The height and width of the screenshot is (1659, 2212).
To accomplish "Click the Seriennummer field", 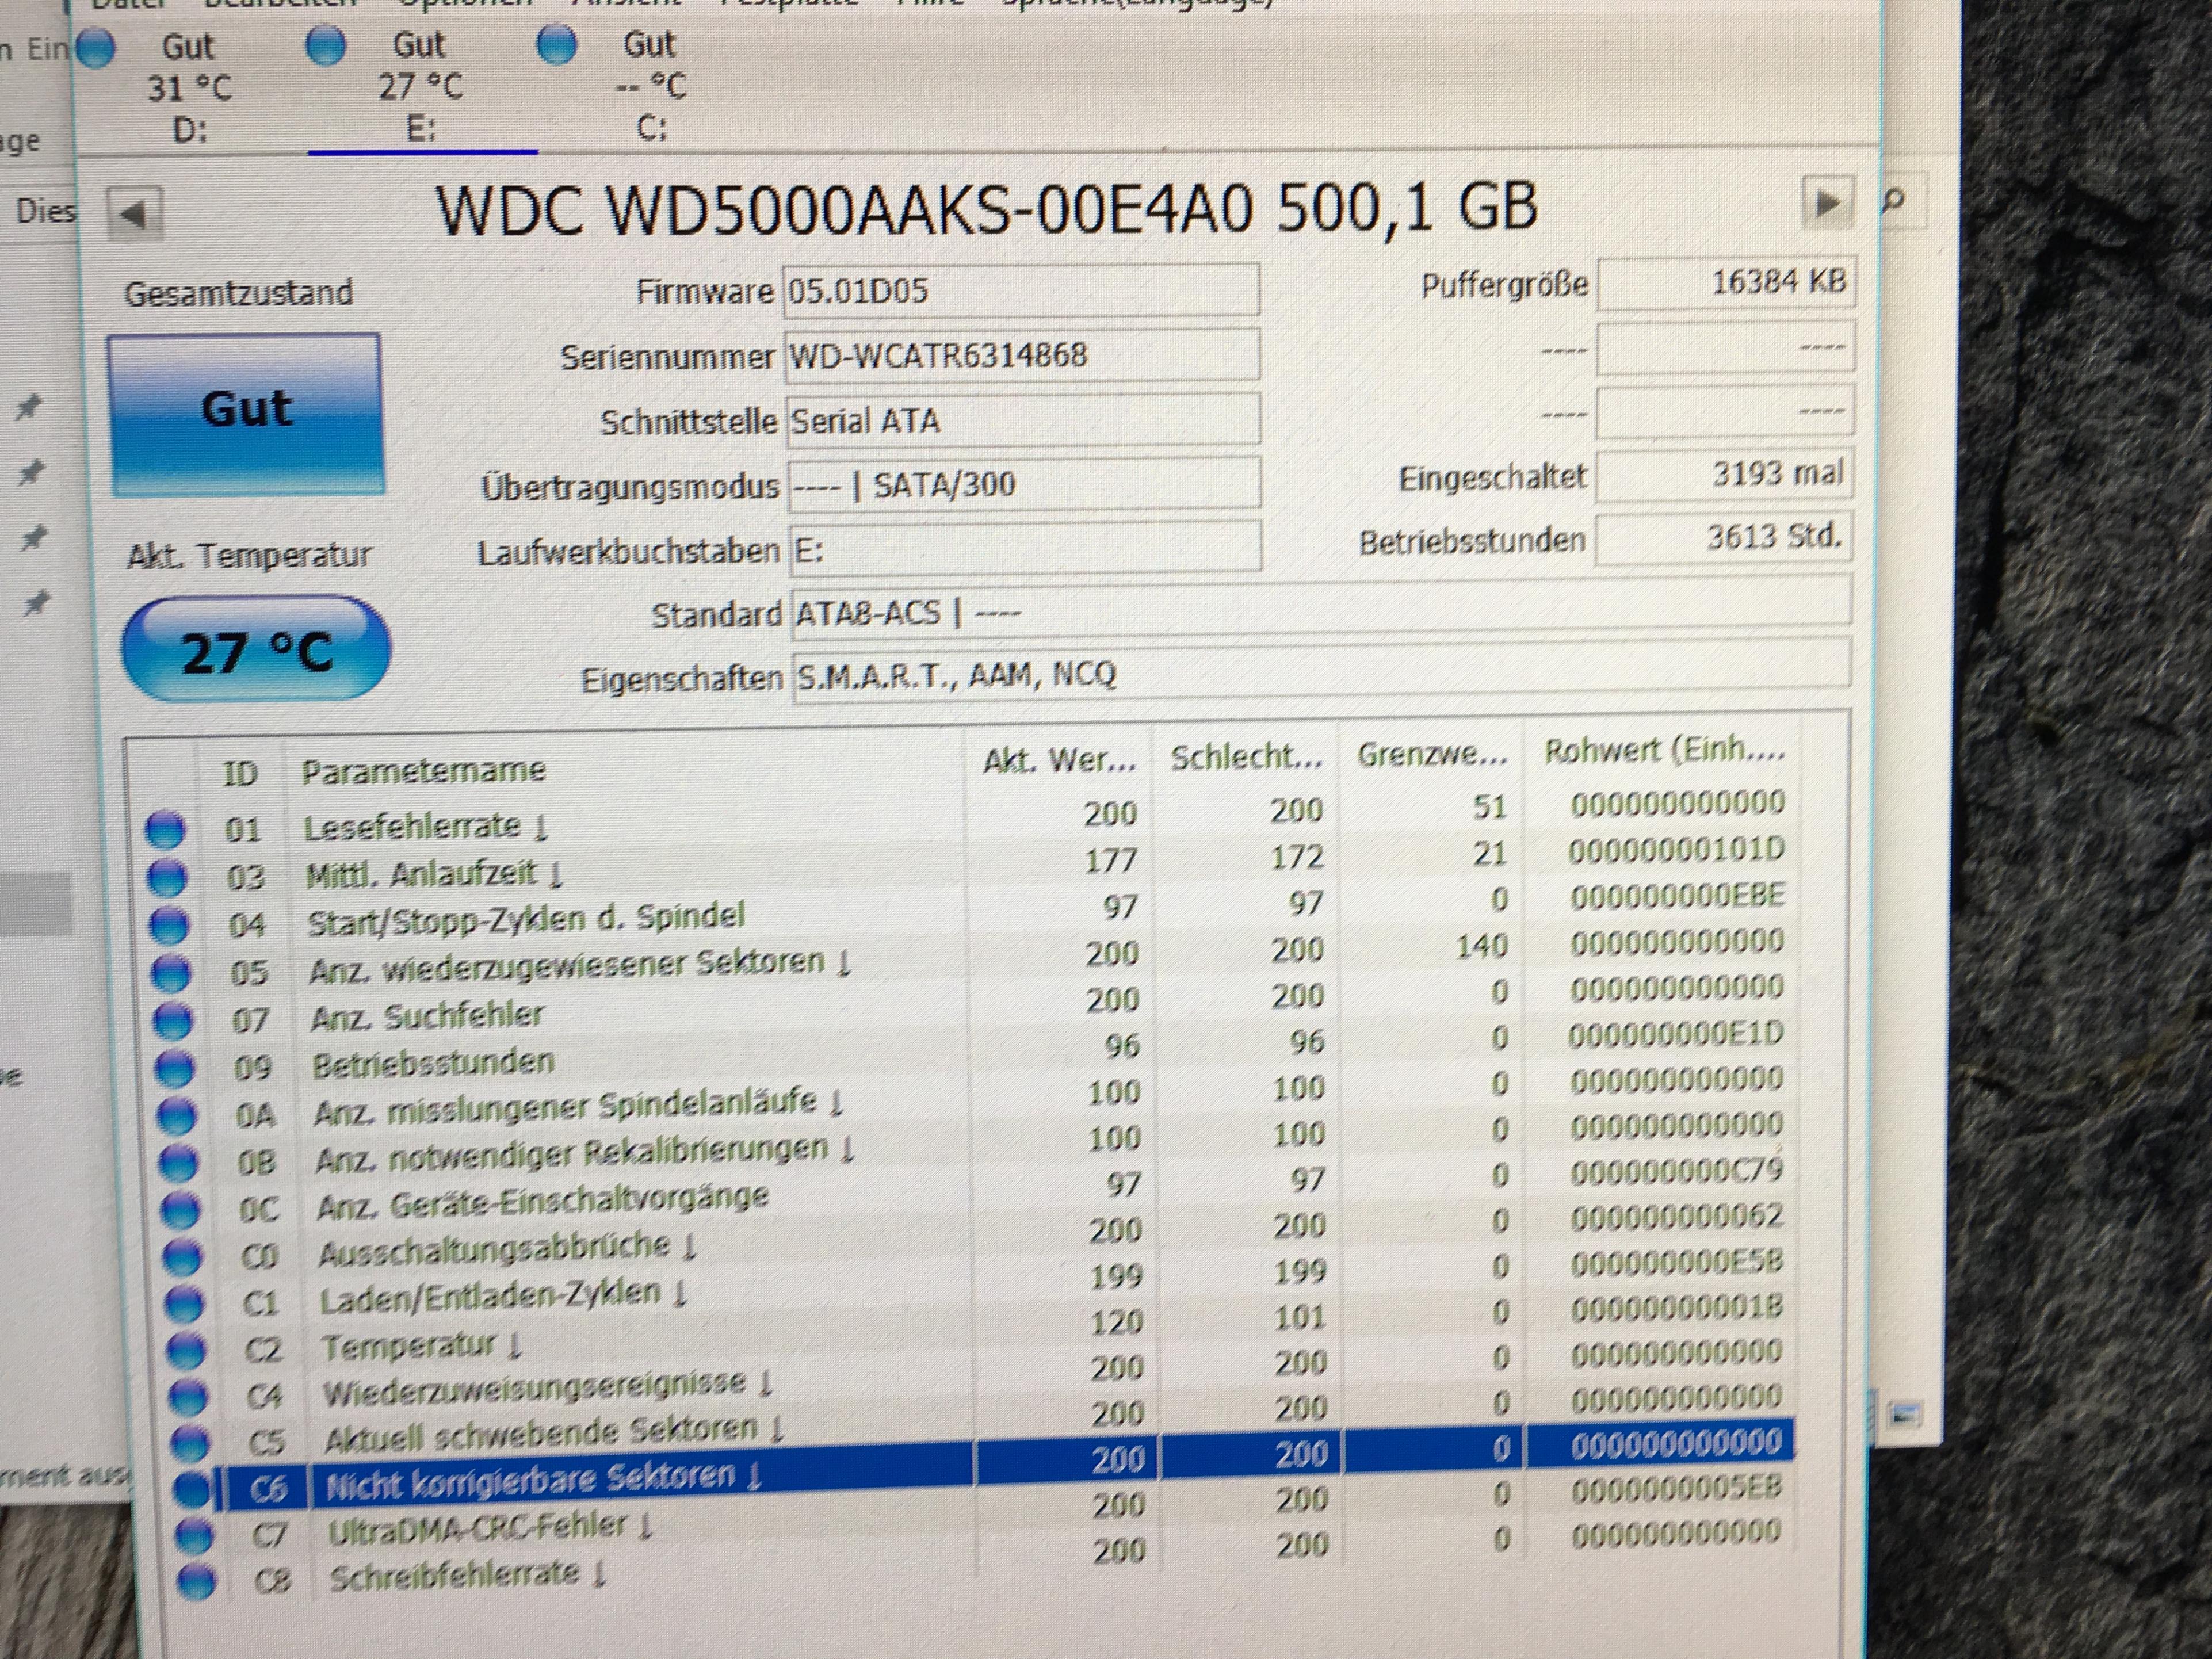I will coord(1020,356).
